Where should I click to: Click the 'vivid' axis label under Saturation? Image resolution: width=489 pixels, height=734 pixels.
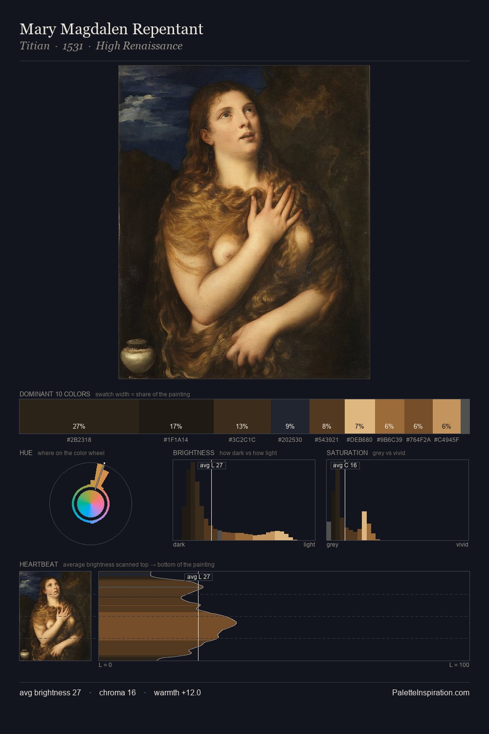pyautogui.click(x=462, y=544)
